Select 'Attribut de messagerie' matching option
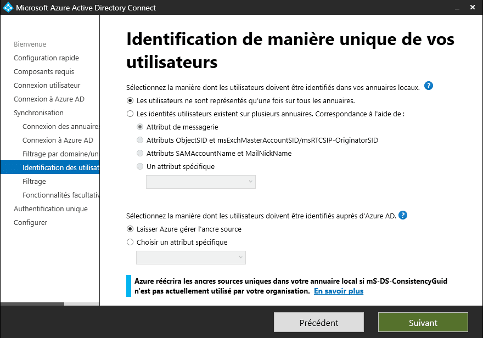 click(x=141, y=127)
